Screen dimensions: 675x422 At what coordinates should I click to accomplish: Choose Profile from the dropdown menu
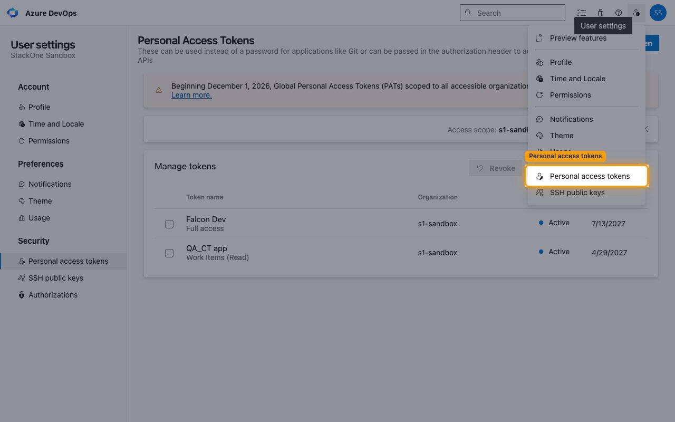tap(586, 62)
